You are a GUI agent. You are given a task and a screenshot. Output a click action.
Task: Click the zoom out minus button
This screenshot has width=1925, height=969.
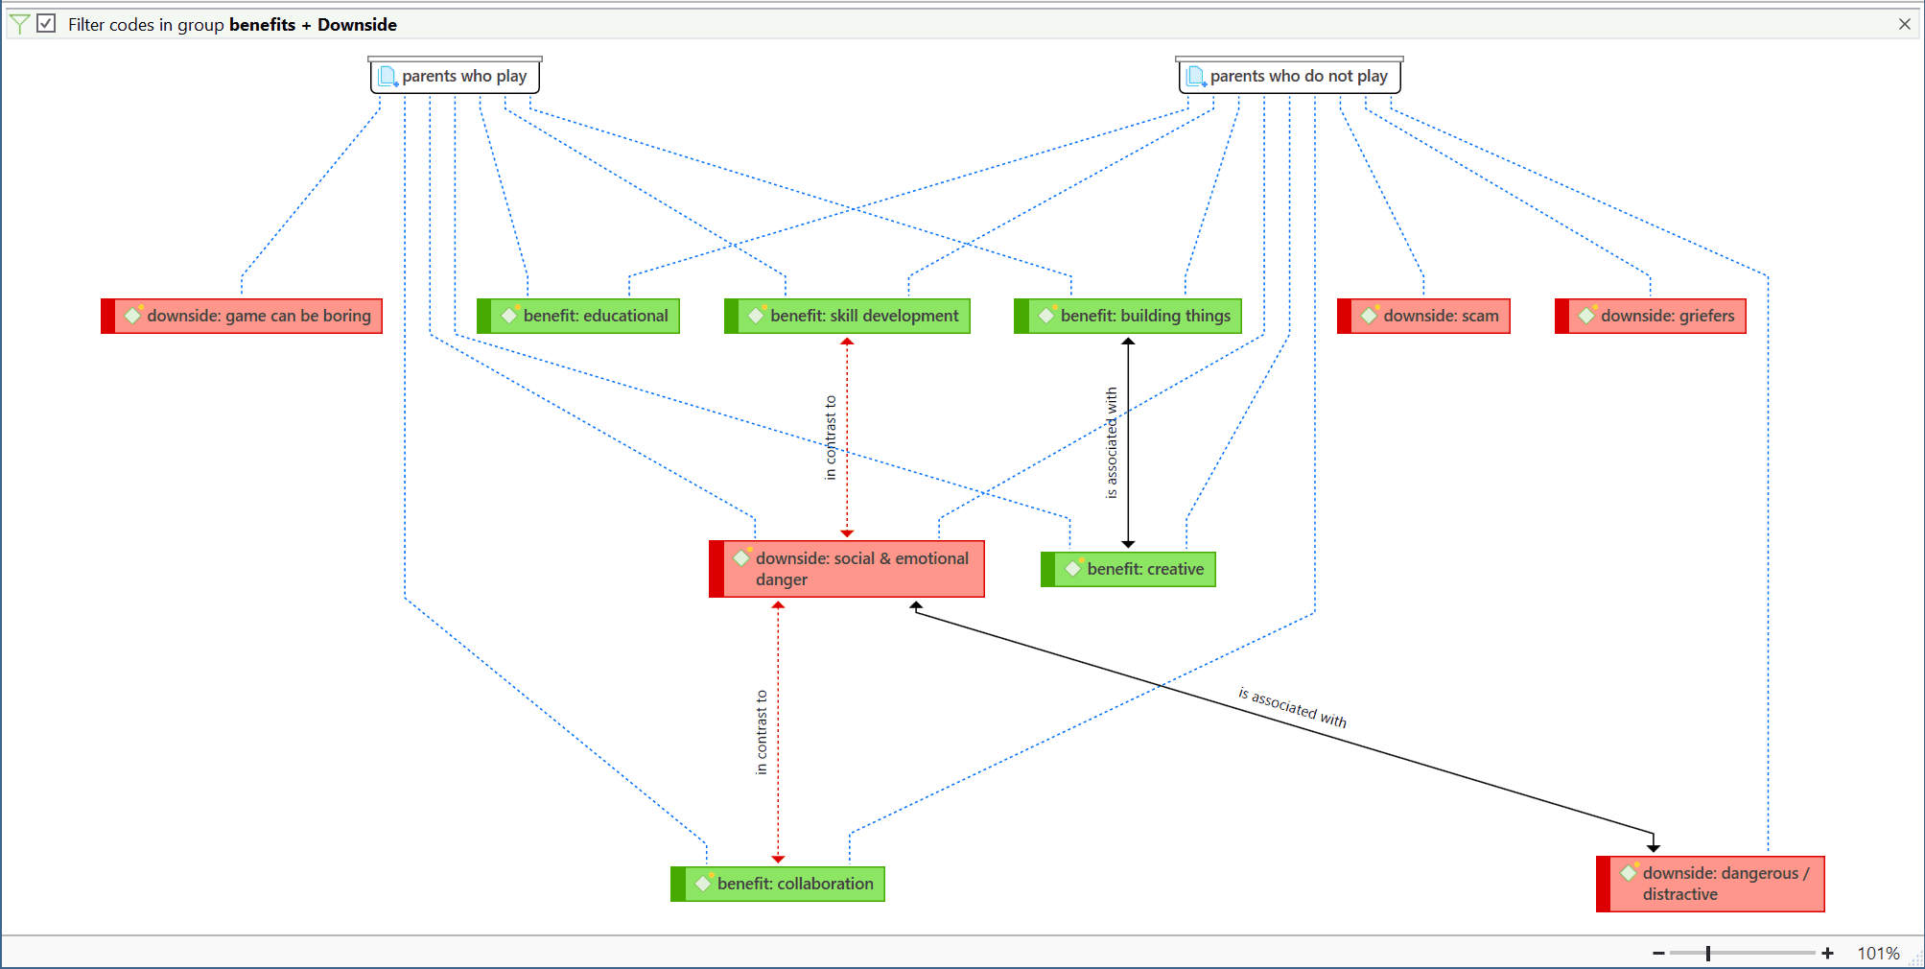click(1658, 953)
